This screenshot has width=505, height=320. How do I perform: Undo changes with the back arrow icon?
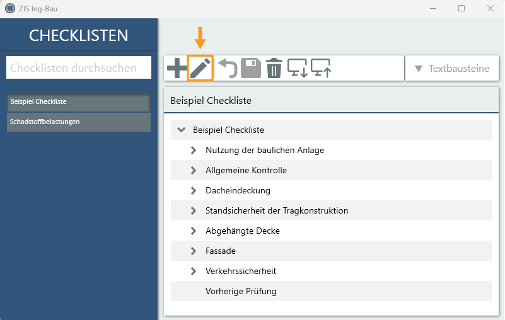coord(228,68)
